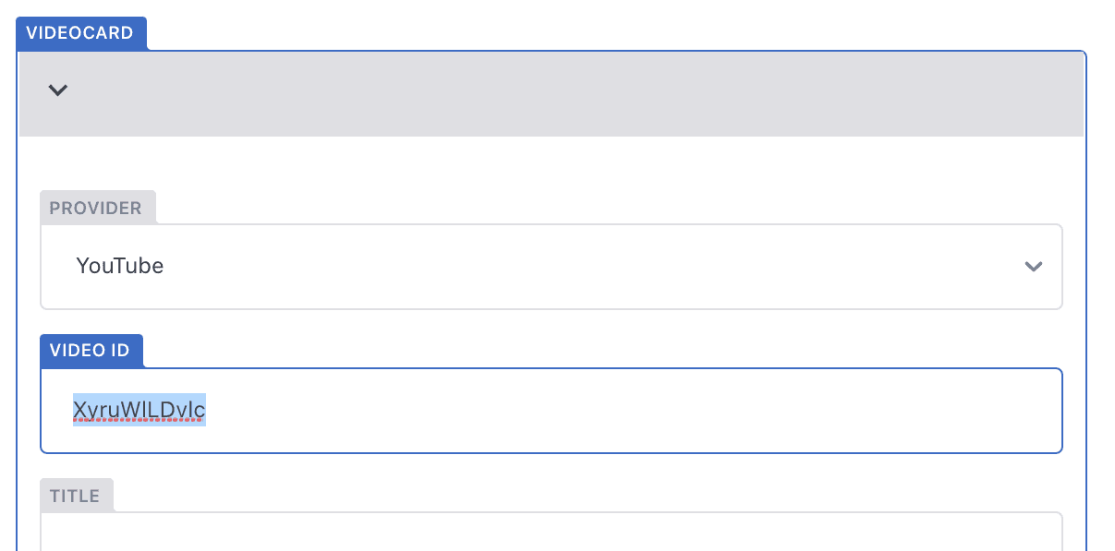Open the Provider dropdown arrow
The height and width of the screenshot is (551, 1115).
(1033, 267)
